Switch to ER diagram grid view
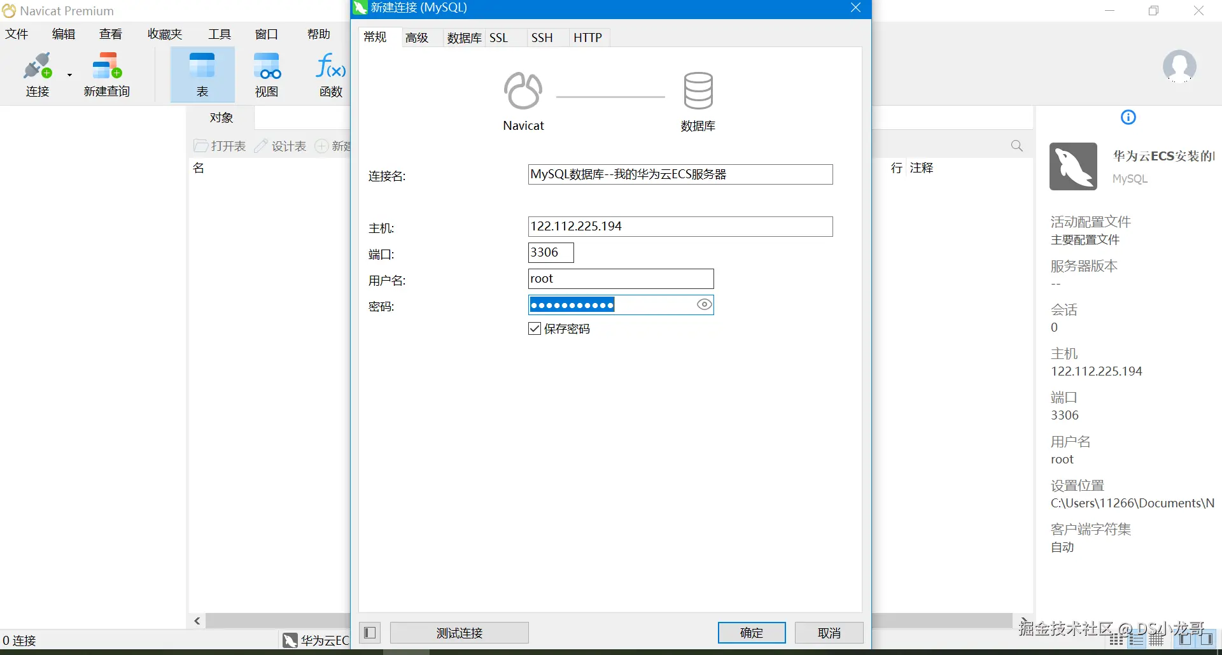Image resolution: width=1222 pixels, height=655 pixels. 1156,639
